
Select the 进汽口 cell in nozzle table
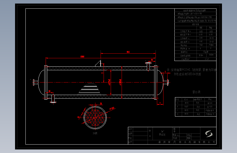pyautogui.click(x=210, y=103)
